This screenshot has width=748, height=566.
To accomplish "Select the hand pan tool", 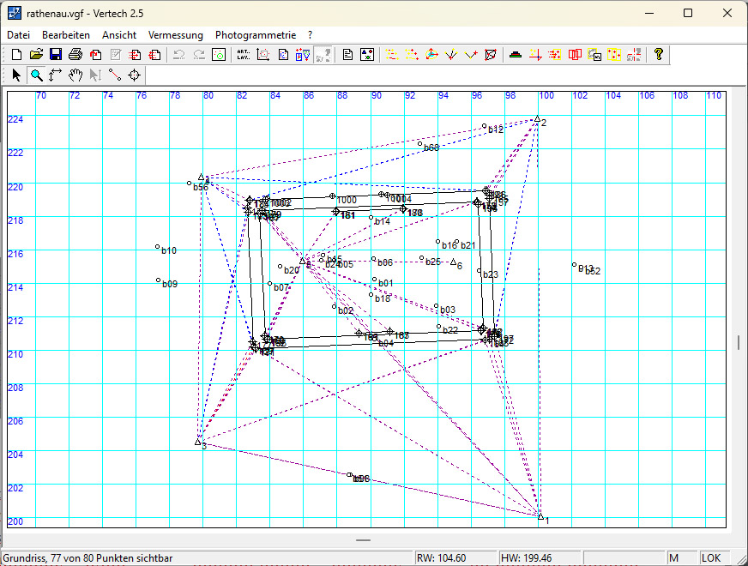I will [75, 75].
